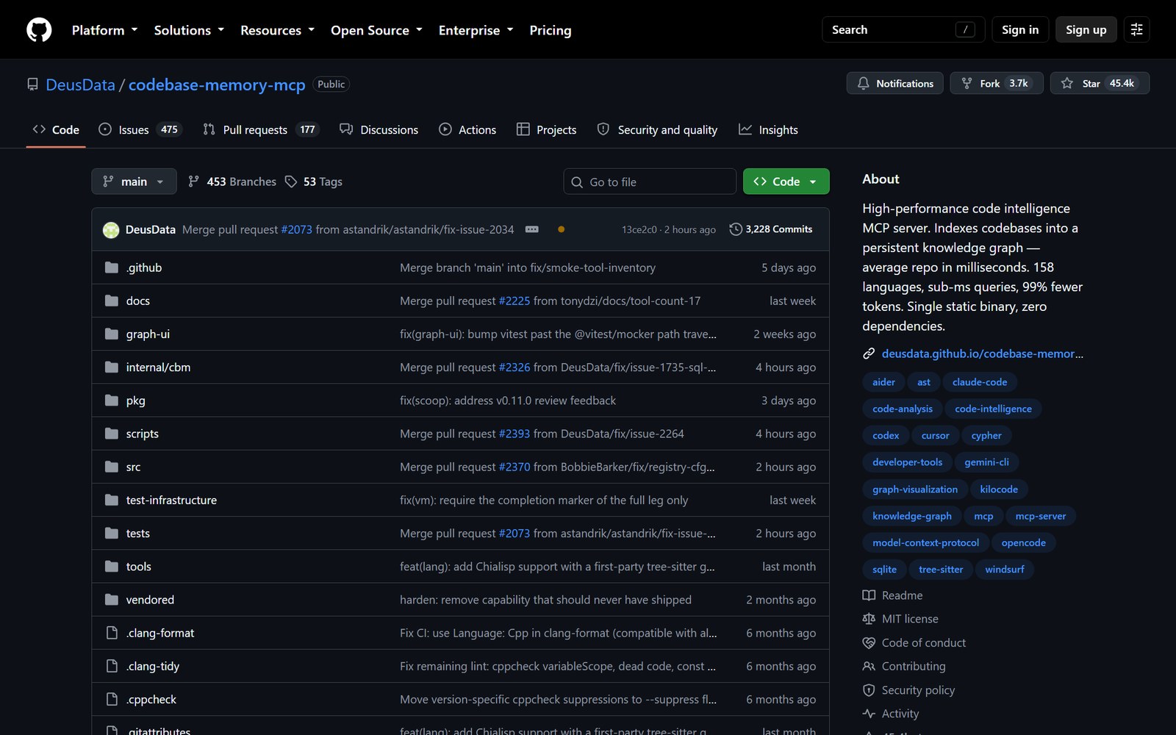Click the Readme book icon

pyautogui.click(x=869, y=595)
